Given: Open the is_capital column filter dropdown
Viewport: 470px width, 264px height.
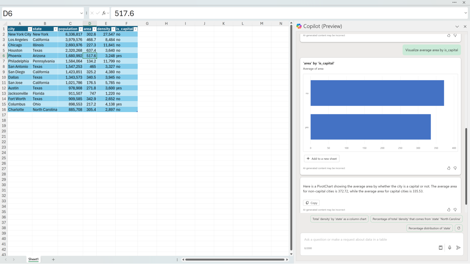Looking at the screenshot, I should (135, 29).
